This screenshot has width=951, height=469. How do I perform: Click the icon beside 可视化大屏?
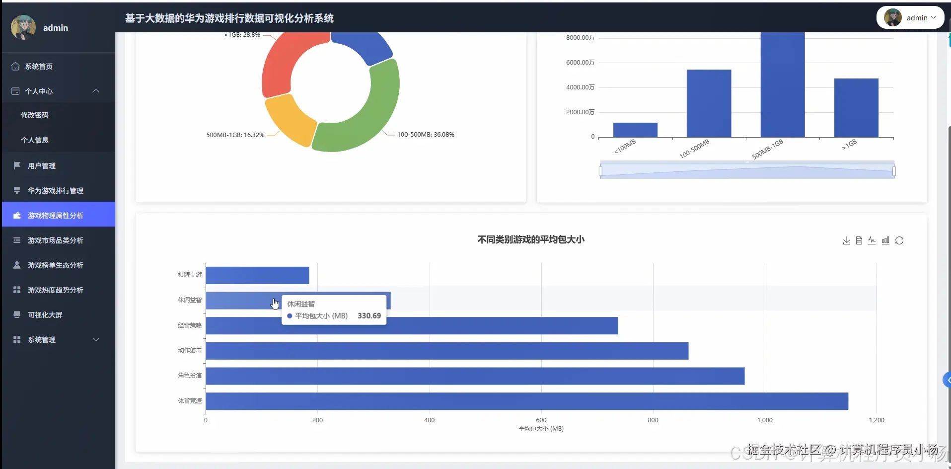click(17, 314)
